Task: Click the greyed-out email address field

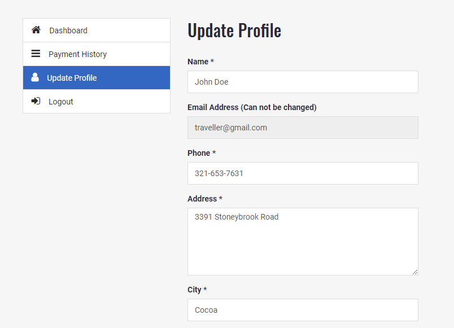Action: tap(303, 128)
